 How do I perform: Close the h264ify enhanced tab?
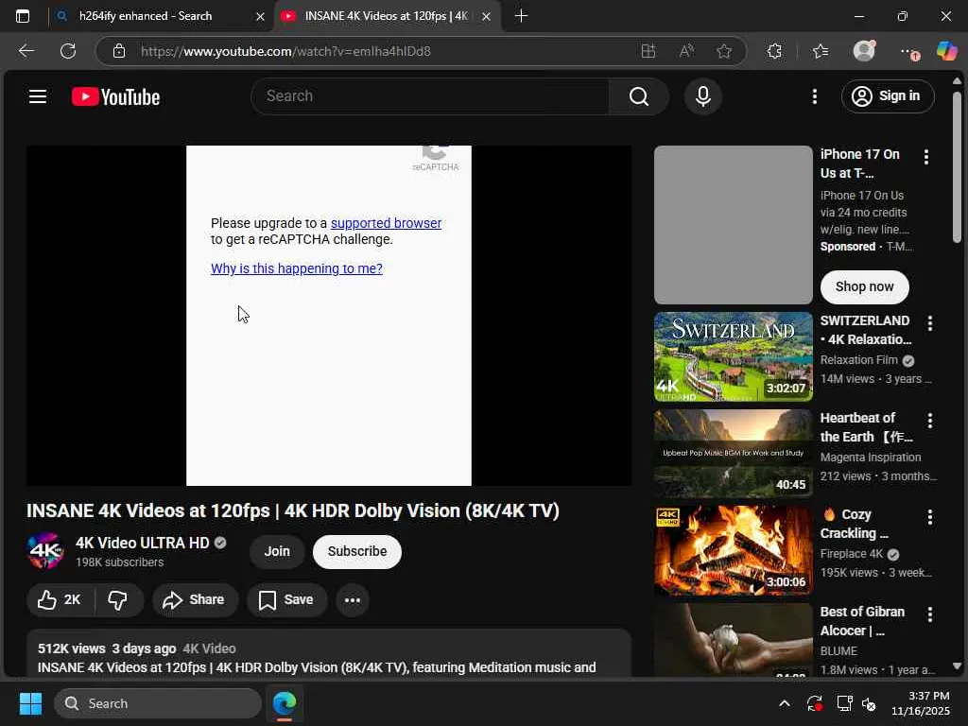pyautogui.click(x=260, y=17)
